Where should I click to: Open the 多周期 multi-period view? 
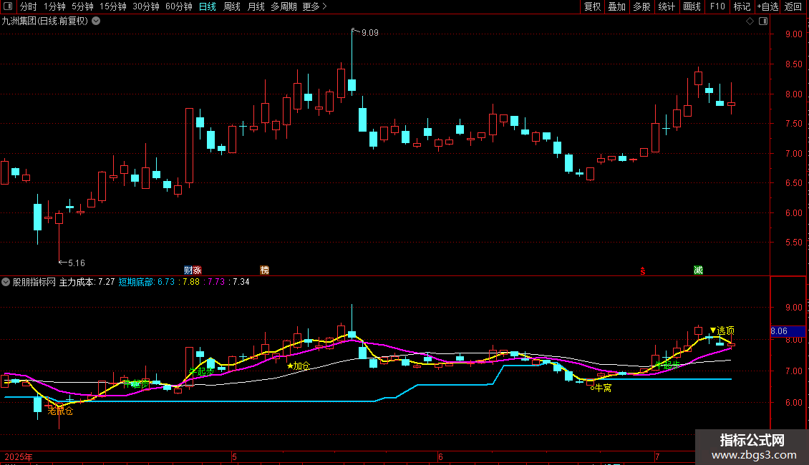tap(284, 6)
